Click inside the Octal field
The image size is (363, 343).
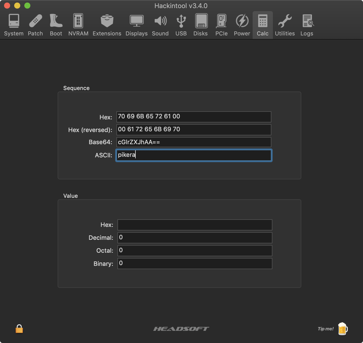195,251
